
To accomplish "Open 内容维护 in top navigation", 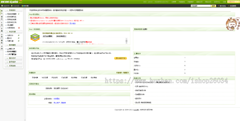I will [191, 2].
